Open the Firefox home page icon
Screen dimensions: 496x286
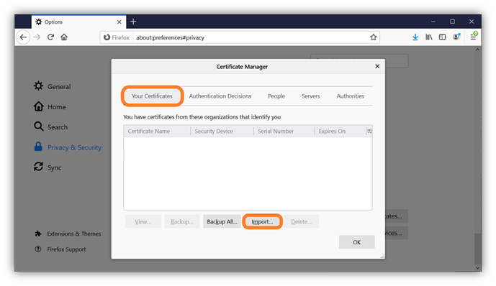click(64, 37)
